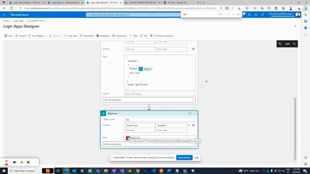Image resolution: width=310 pixels, height=174 pixels.
Task: Toggle the recorder webcam icon
Action: click(x=15, y=162)
